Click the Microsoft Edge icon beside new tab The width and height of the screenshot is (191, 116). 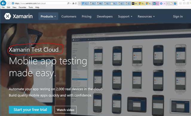click(x=175, y=4)
